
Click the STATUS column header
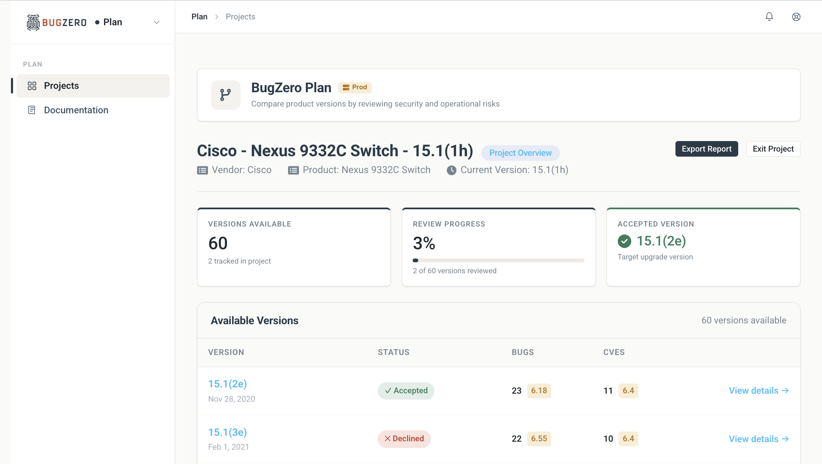(394, 352)
